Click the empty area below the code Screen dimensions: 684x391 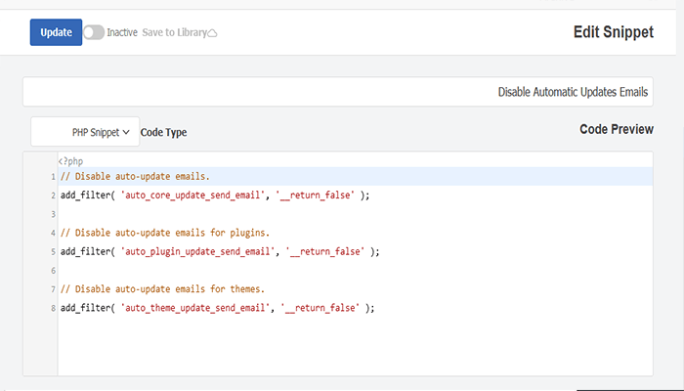(x=352, y=347)
